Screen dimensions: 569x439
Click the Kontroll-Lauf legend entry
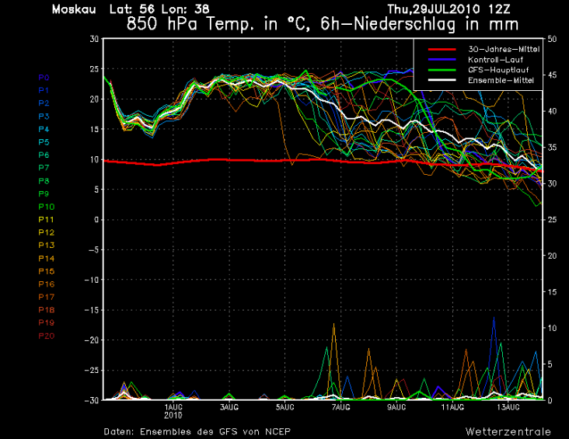tap(495, 60)
